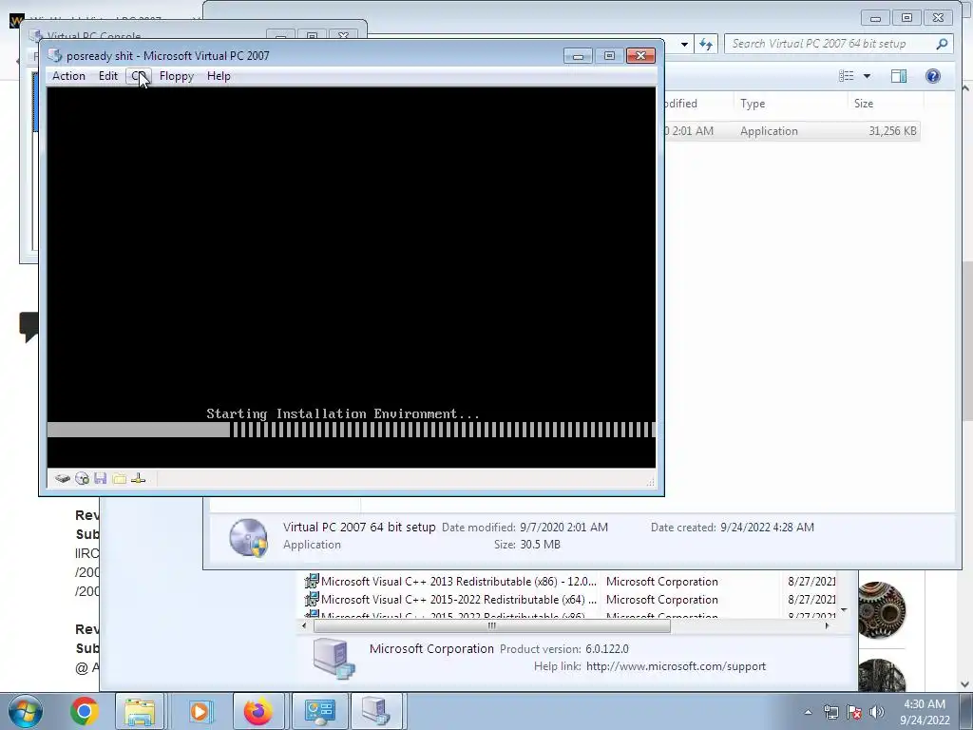This screenshot has height=730, width=973.
Task: Click the horizontal scrollbar in programs list
Action: tap(491, 625)
